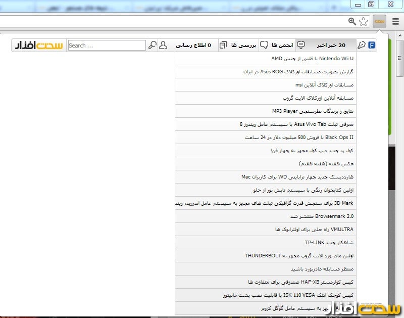Open reviews via the بررسی ها clipboard icon
Screen dimensions: 404x318
click(222, 45)
